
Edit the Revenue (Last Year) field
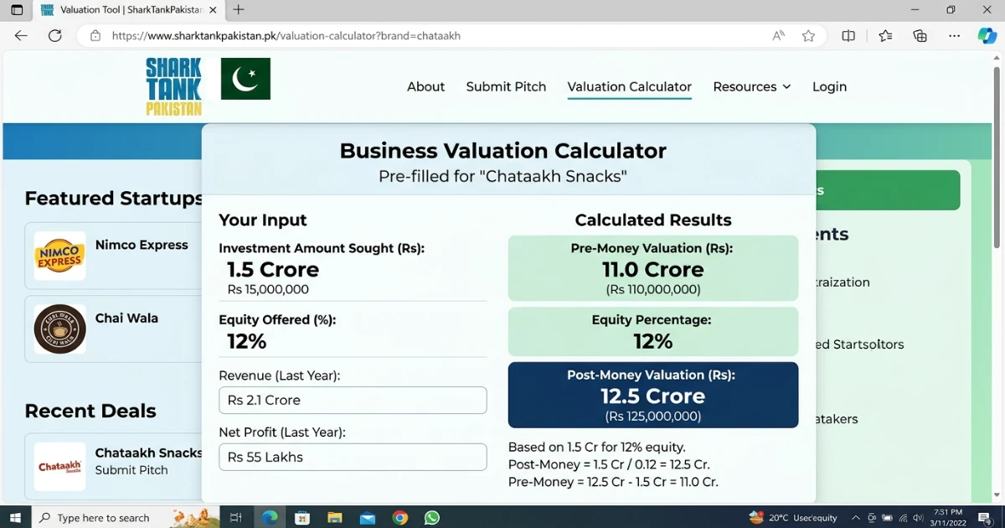click(x=353, y=400)
